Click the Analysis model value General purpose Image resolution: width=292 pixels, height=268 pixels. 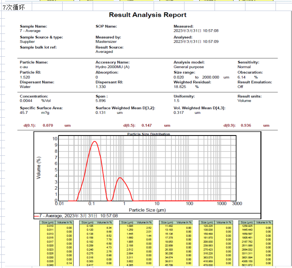189,67
